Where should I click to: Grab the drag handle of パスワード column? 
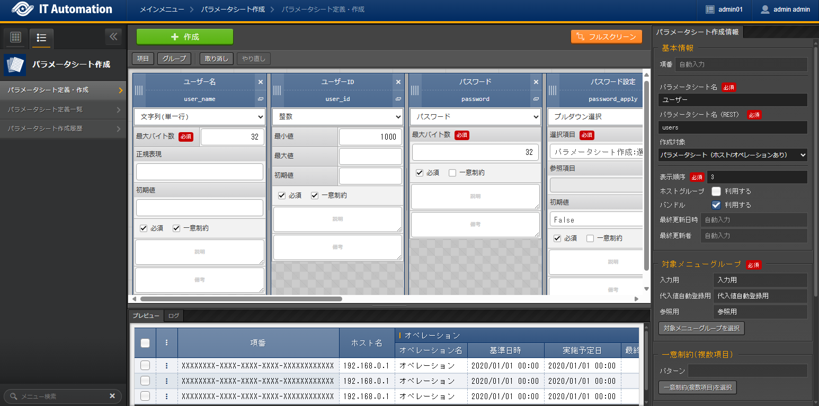415,90
